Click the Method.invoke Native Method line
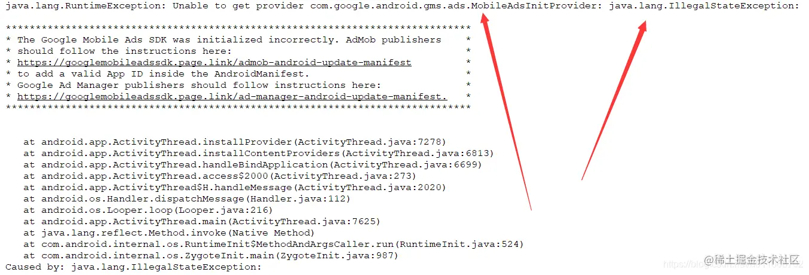Screen dimensions: 809x275 tap(169, 233)
